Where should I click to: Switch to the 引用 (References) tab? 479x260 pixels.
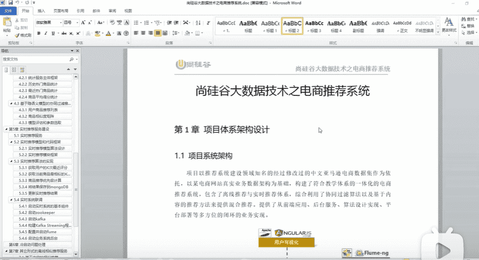80,11
